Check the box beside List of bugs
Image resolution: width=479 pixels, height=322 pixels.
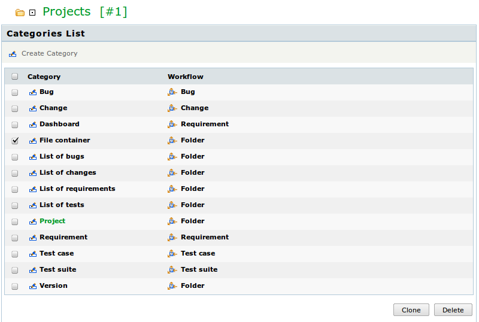click(x=14, y=157)
